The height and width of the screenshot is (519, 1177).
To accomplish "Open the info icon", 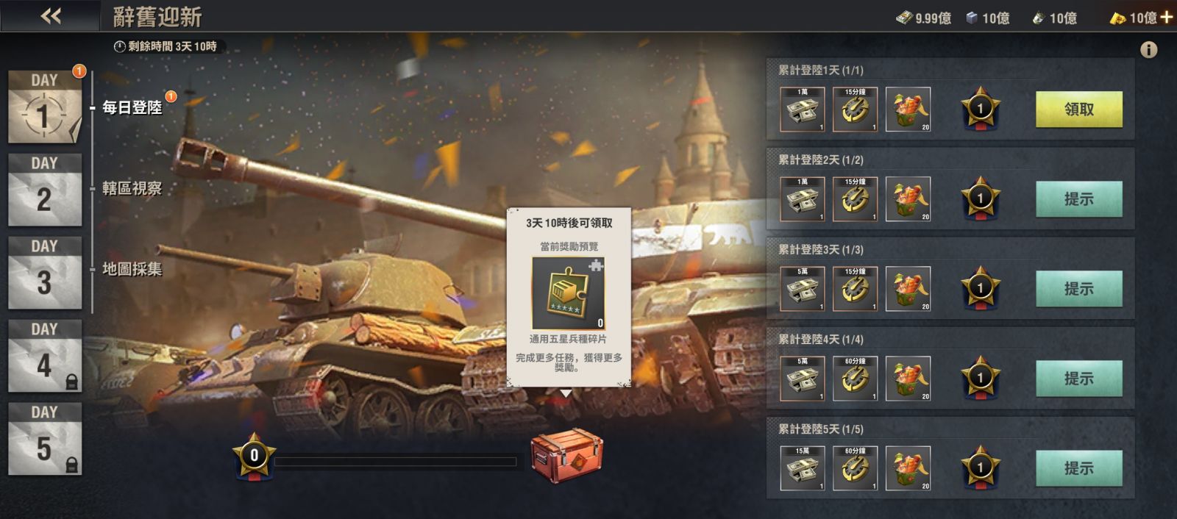I will [1148, 49].
